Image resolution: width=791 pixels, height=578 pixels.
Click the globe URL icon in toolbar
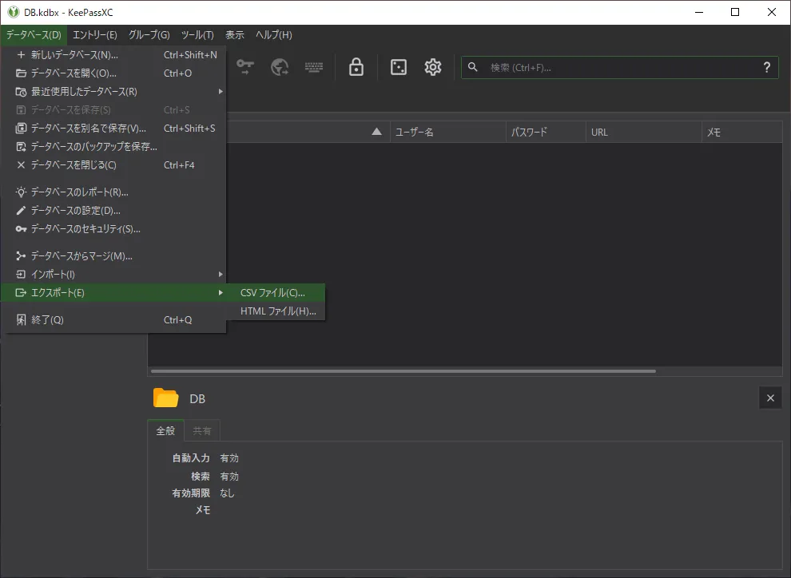280,67
